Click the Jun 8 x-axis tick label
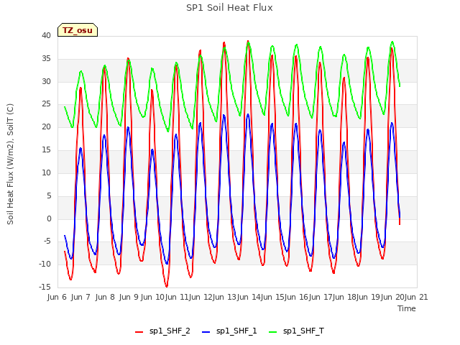This screenshot has width=460, height=345. click(x=105, y=297)
